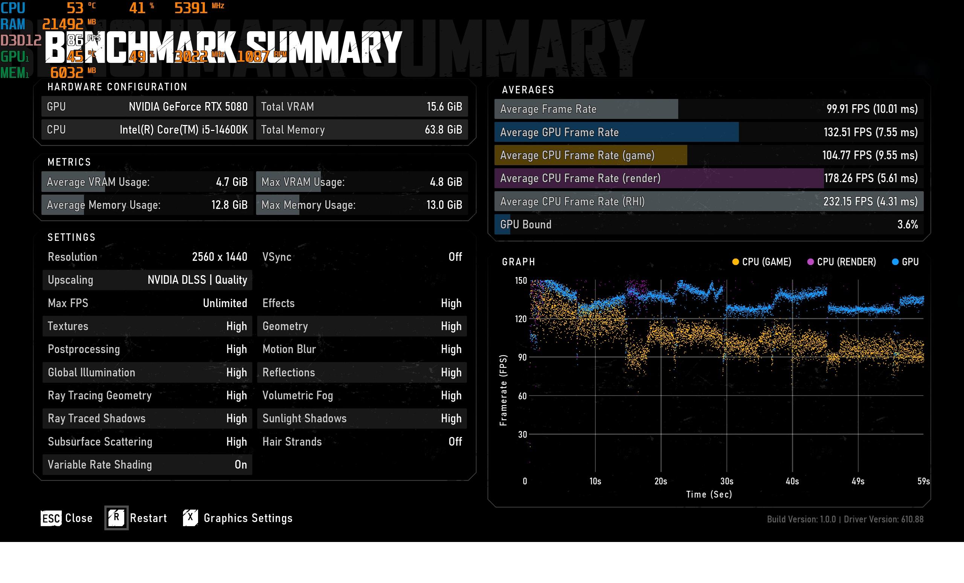Select the Resolution 2560 x 1440 row
The height and width of the screenshot is (583, 964).
[147, 257]
